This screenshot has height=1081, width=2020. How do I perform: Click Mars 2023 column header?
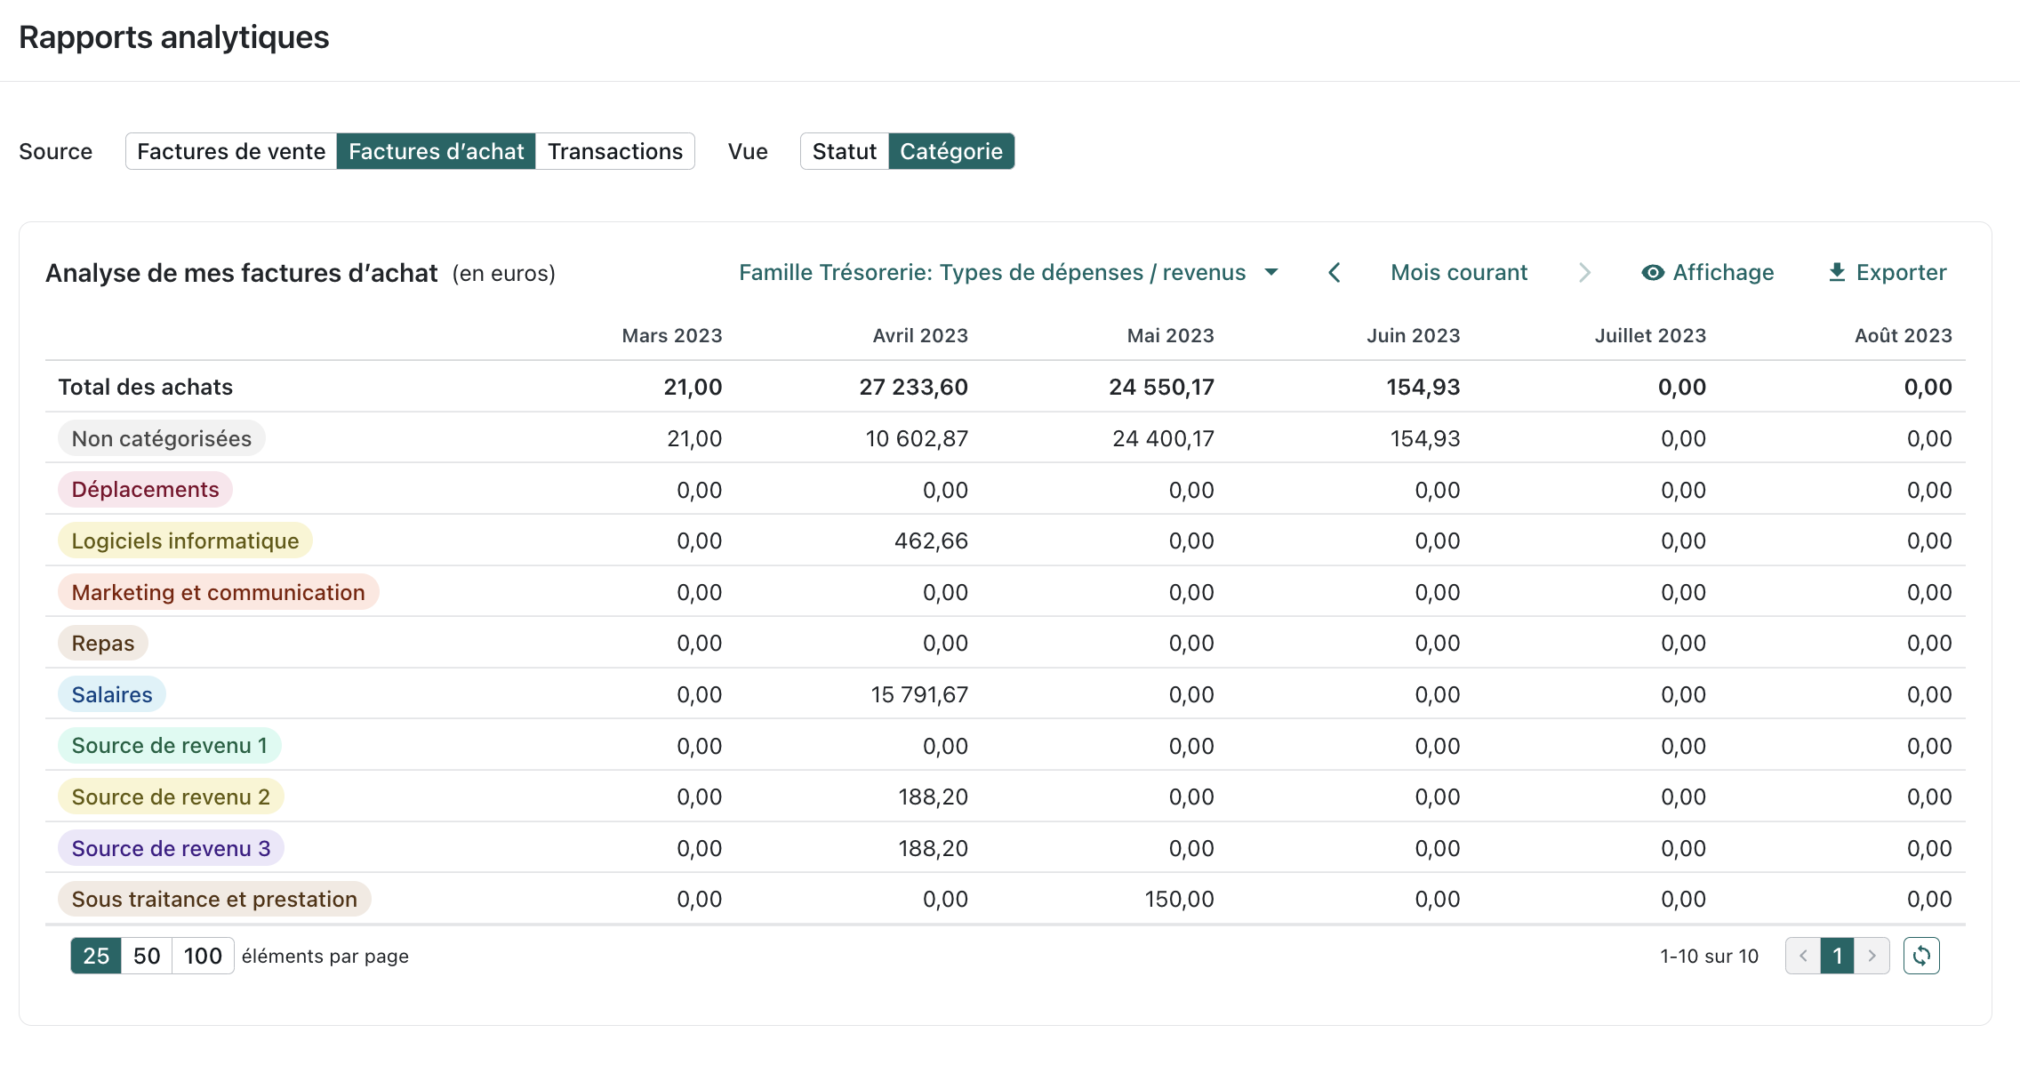672,335
